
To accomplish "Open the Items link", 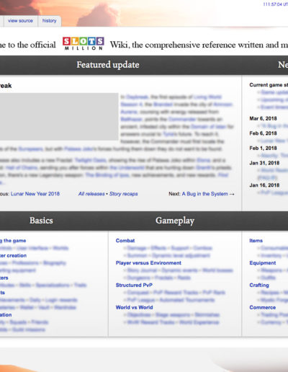I will pos(256,241).
